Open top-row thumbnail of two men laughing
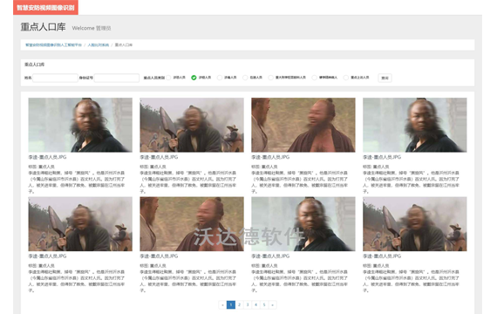The height and width of the screenshot is (314, 497). coord(303,125)
